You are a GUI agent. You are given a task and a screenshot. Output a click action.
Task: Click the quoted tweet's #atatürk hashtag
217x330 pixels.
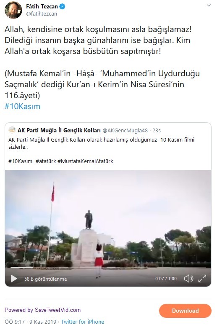click(46, 161)
